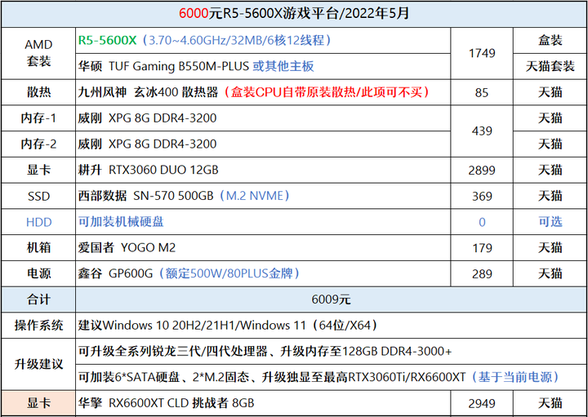Select the 爱国者 YOGO M2 case cell
The height and width of the screenshot is (417, 588).
(x=263, y=247)
